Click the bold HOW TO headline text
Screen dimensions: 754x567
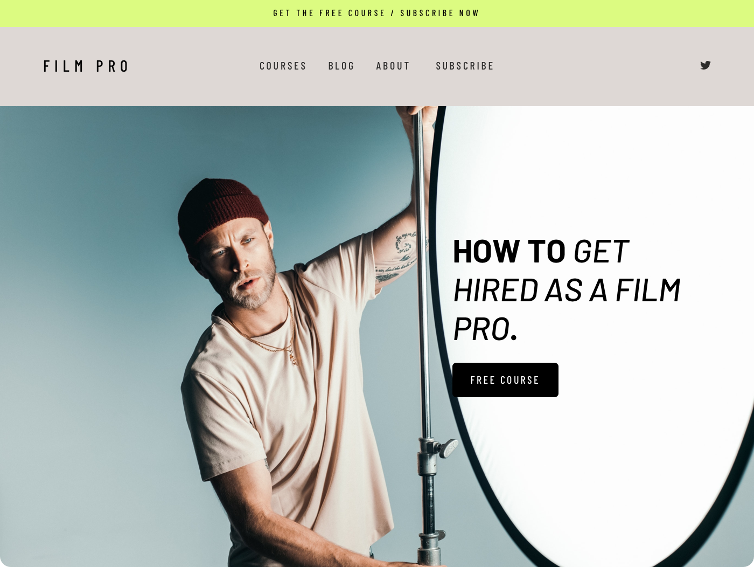click(509, 251)
